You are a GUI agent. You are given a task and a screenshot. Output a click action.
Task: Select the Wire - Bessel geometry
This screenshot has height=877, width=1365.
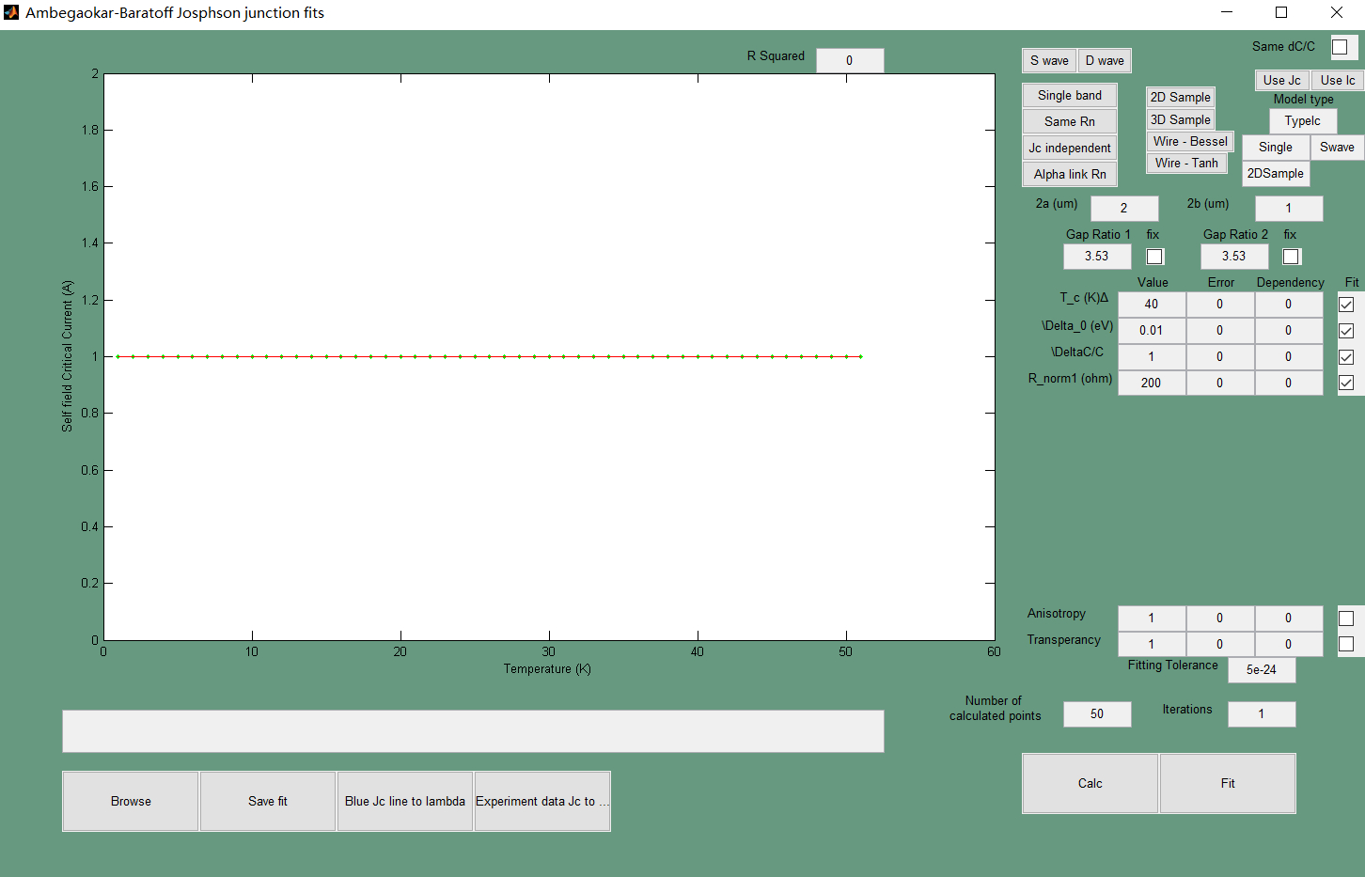pos(1190,142)
